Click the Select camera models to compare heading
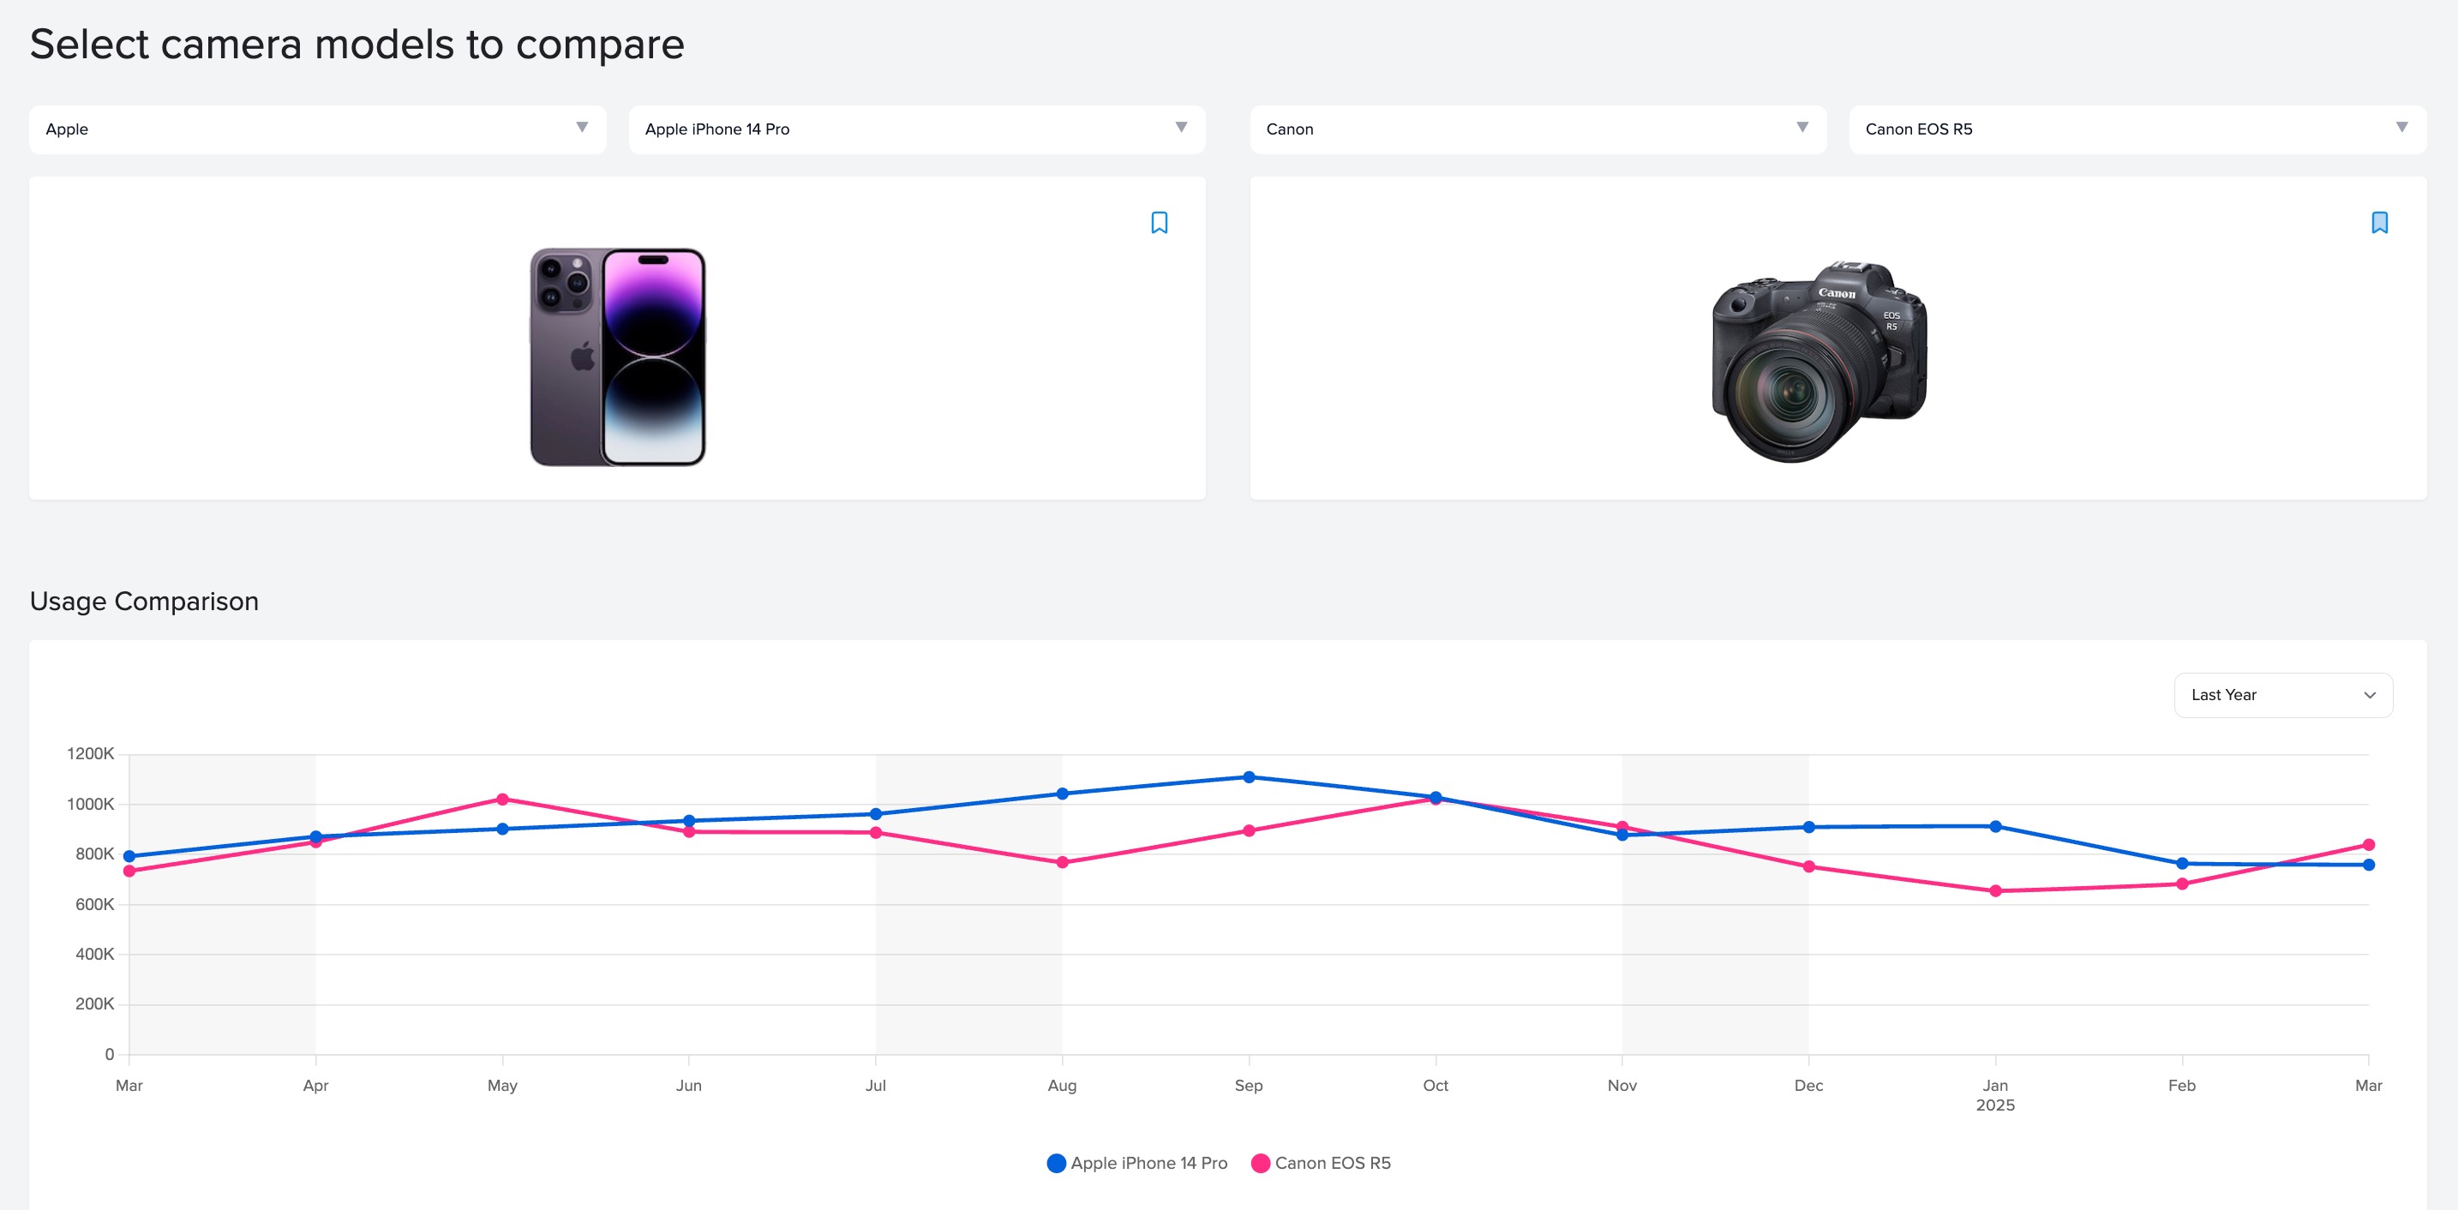2458x1210 pixels. pyautogui.click(x=357, y=42)
